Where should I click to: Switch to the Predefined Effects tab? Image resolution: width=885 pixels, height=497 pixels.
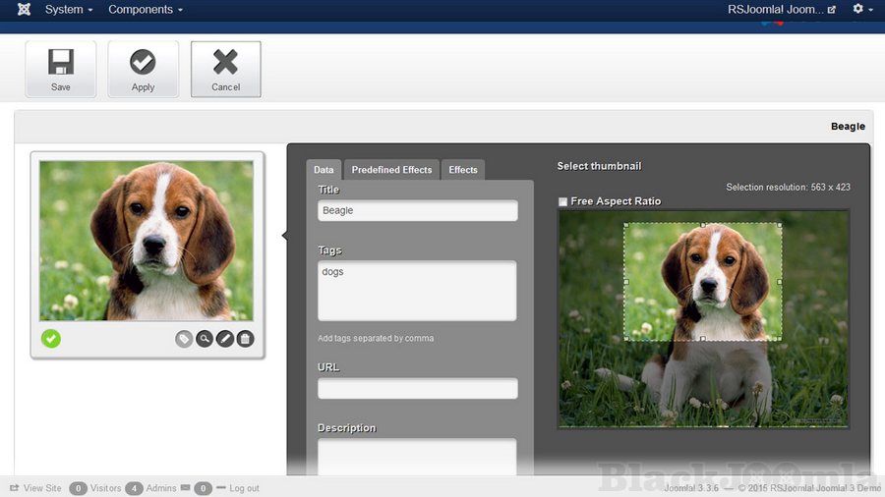pos(391,170)
